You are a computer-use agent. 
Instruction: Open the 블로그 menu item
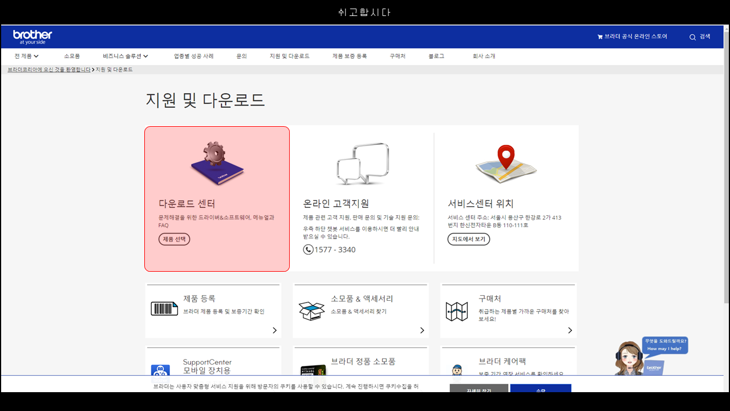pyautogui.click(x=436, y=56)
